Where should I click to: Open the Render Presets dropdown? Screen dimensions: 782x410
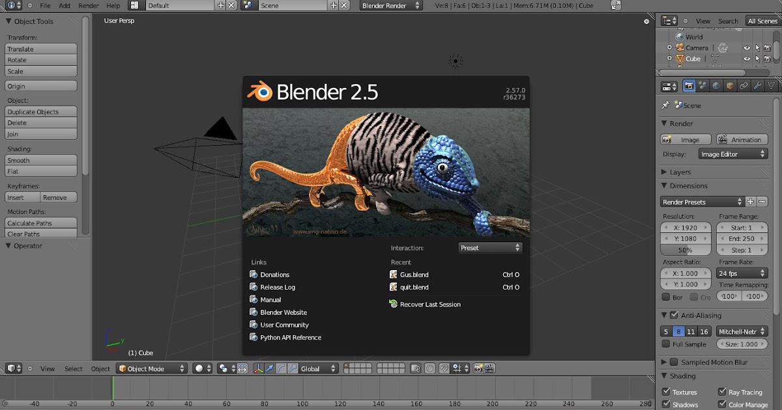coord(701,202)
